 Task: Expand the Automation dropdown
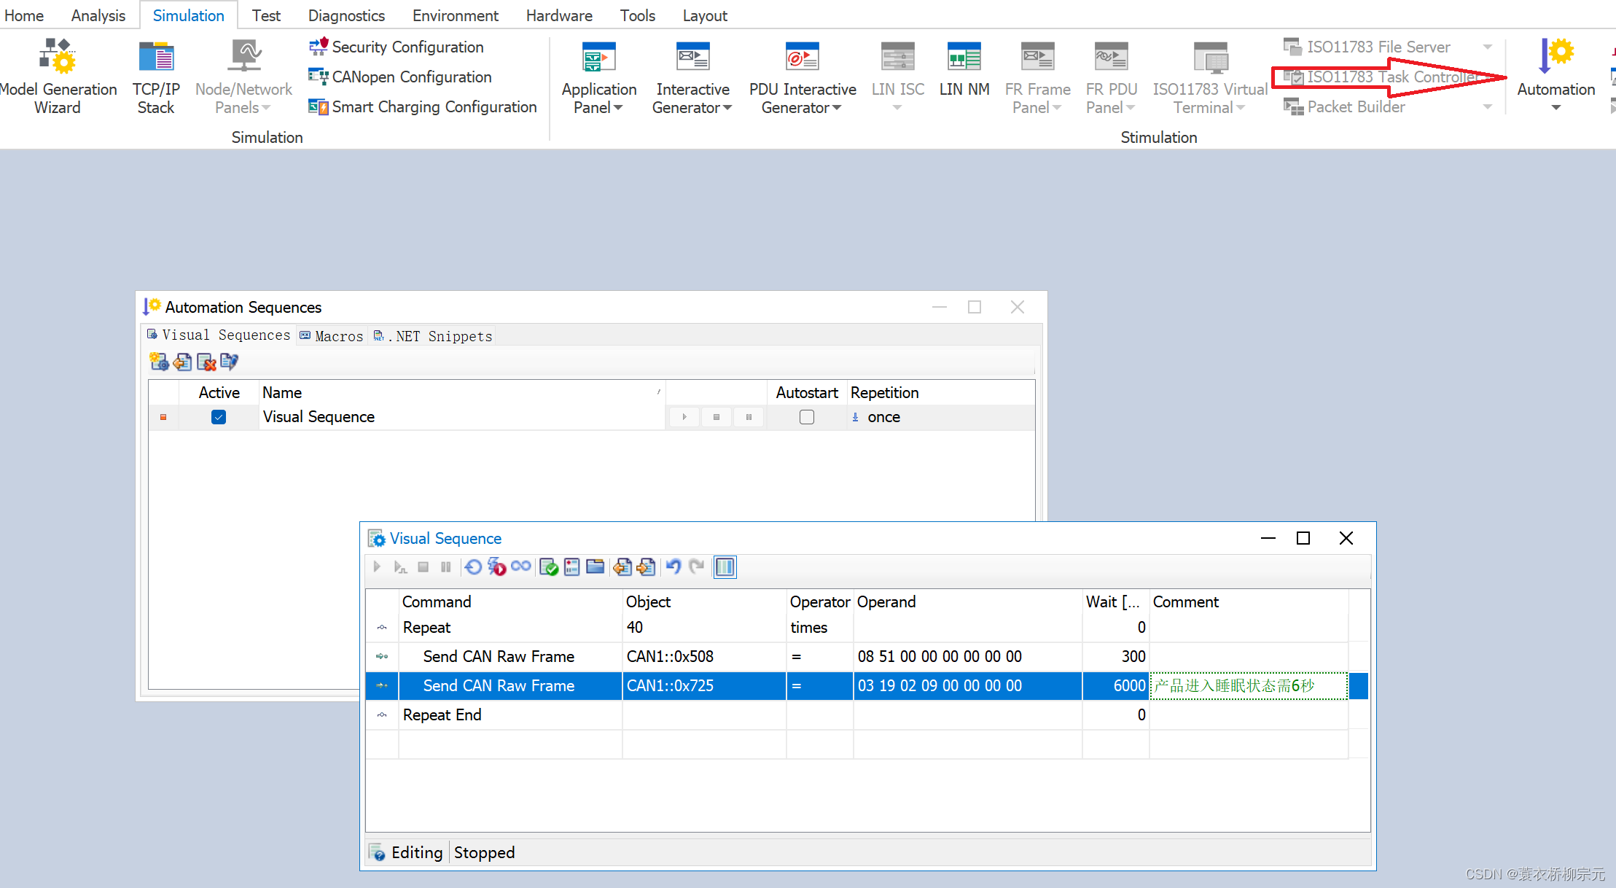pyautogui.click(x=1556, y=108)
